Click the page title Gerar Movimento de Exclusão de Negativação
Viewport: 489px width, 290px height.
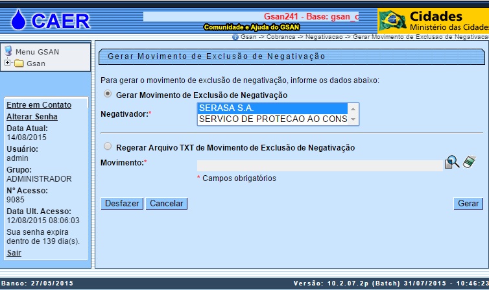(x=217, y=56)
